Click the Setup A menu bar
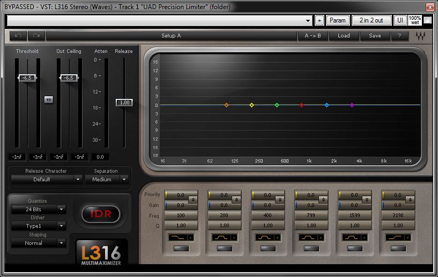 171,36
